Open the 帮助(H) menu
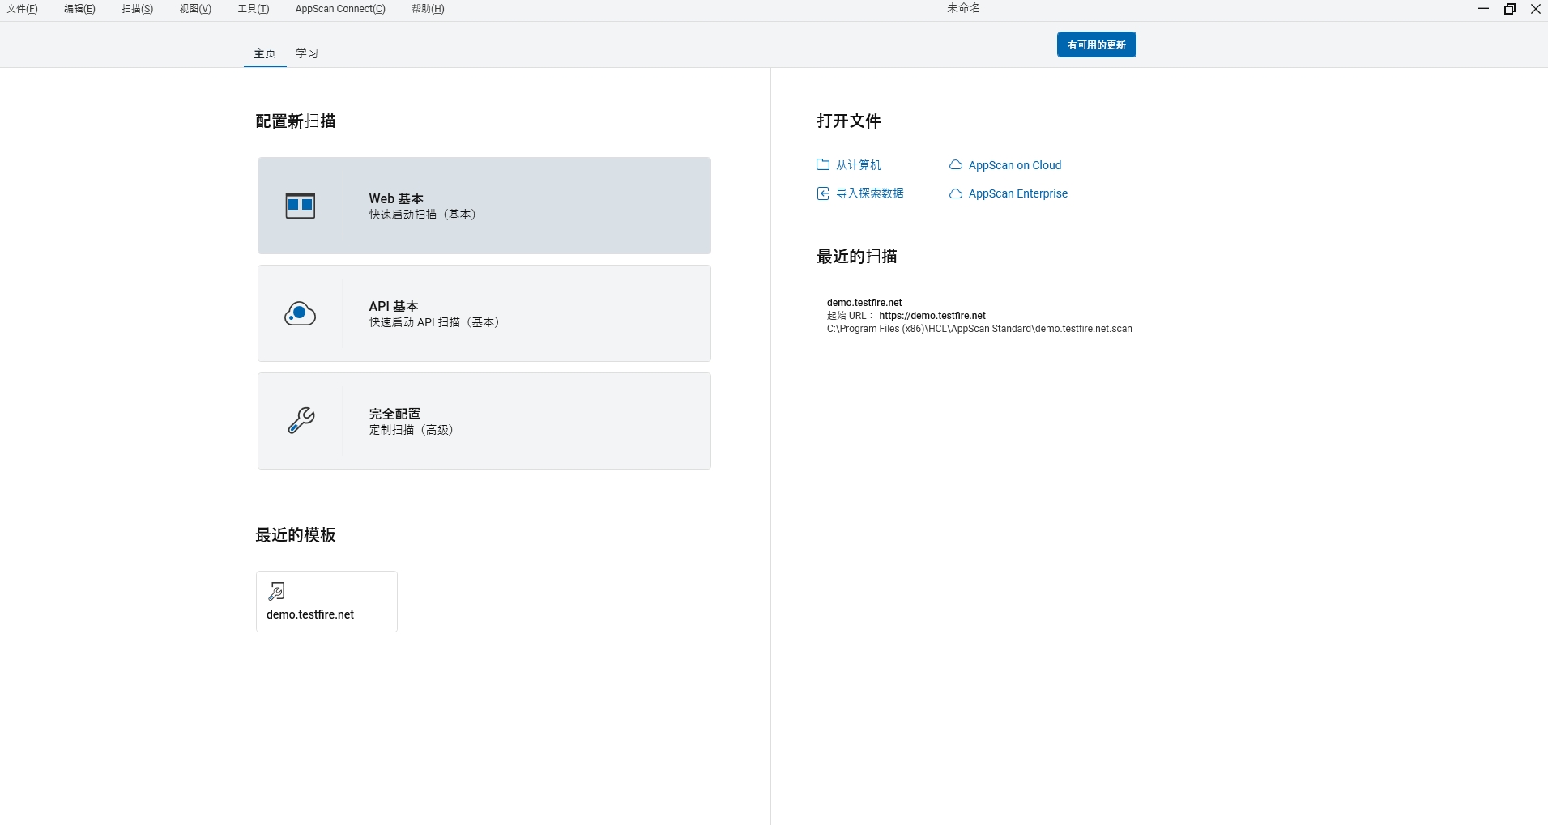This screenshot has height=825, width=1548. 428,9
